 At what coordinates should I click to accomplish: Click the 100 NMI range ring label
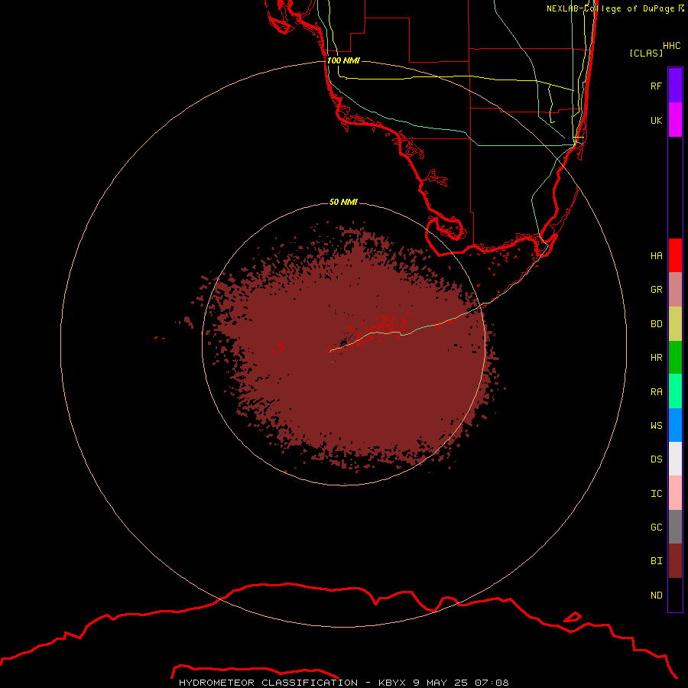coord(343,60)
